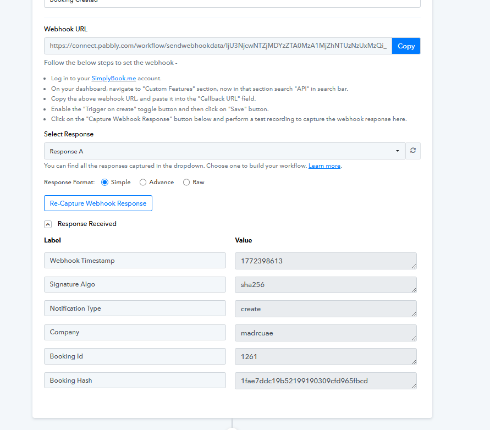Copy the webhook URL
490x430 pixels.
pyautogui.click(x=406, y=46)
